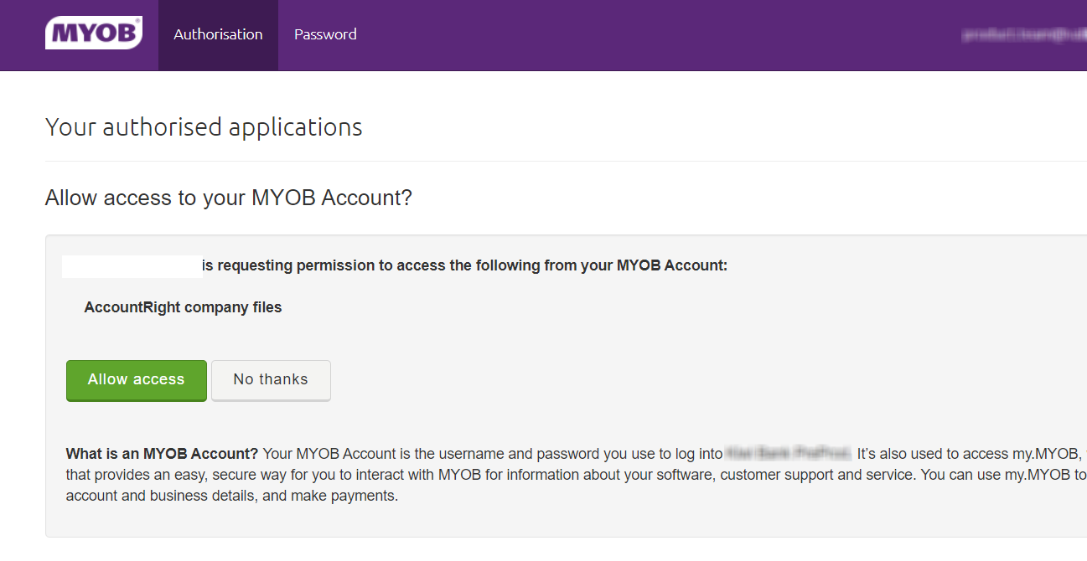Open the blurred user email account menu
The width and height of the screenshot is (1087, 561).
pos(1024,35)
